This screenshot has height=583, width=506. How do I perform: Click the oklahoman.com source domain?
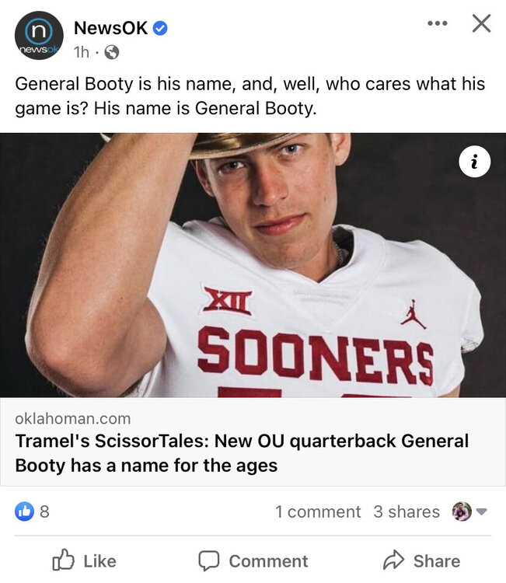click(x=72, y=419)
